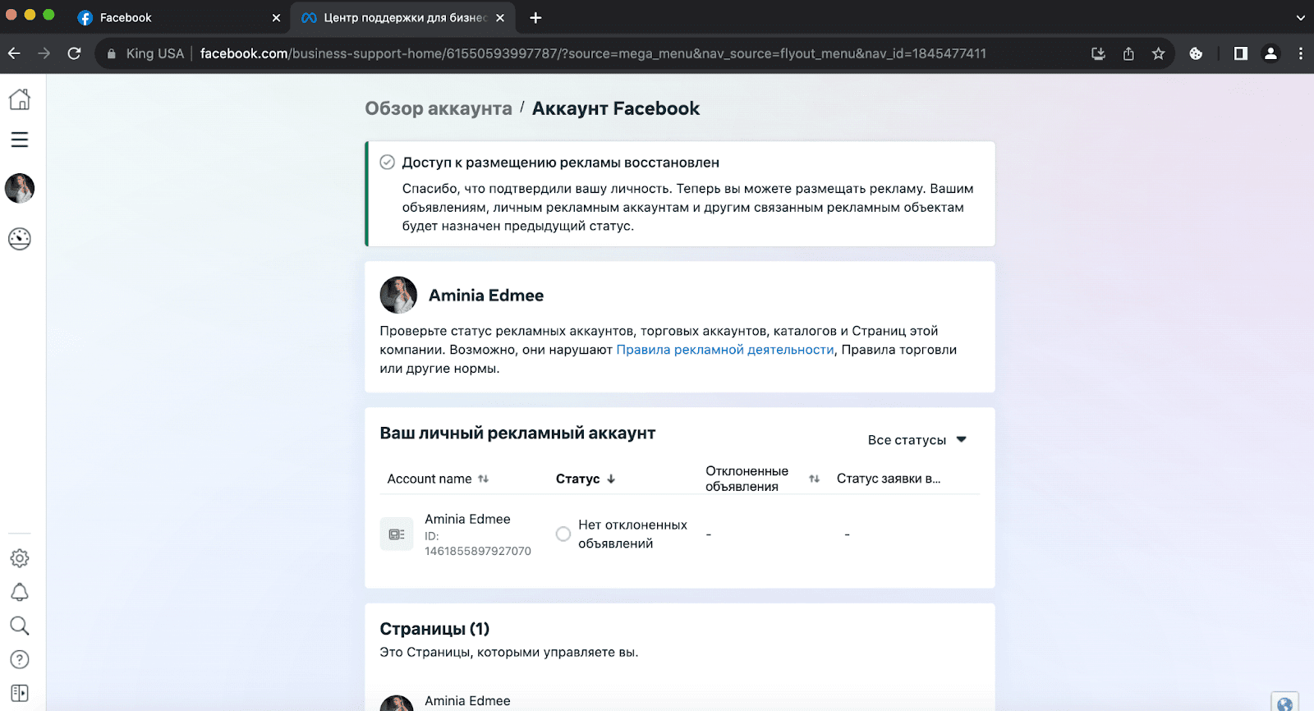Open Правила рекламной деятельности link
This screenshot has width=1314, height=711.
(725, 350)
